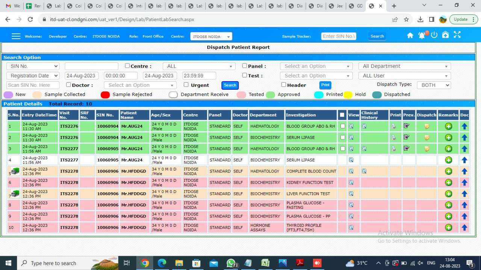Click inside the Enter SIN No field

(338, 36)
